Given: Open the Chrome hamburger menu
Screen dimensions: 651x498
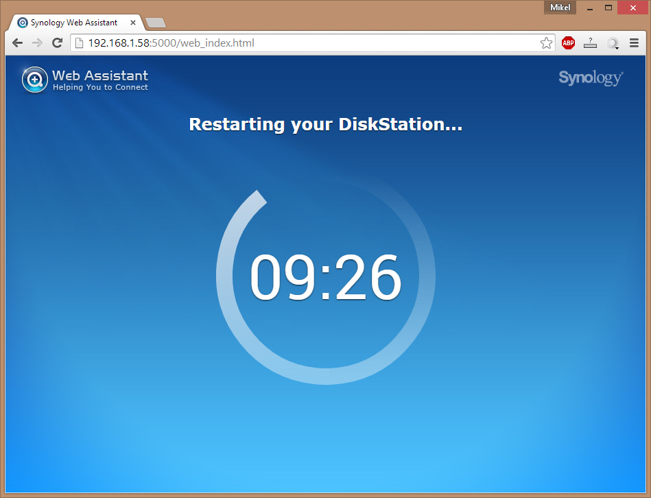Looking at the screenshot, I should pos(634,43).
